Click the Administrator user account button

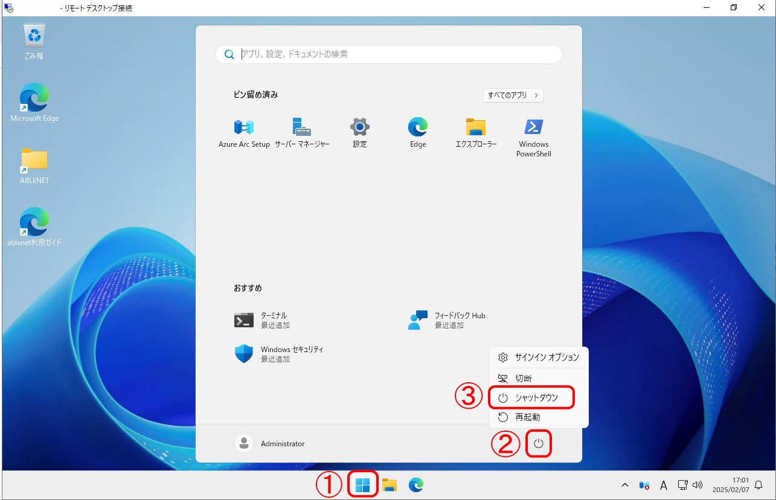coord(271,444)
